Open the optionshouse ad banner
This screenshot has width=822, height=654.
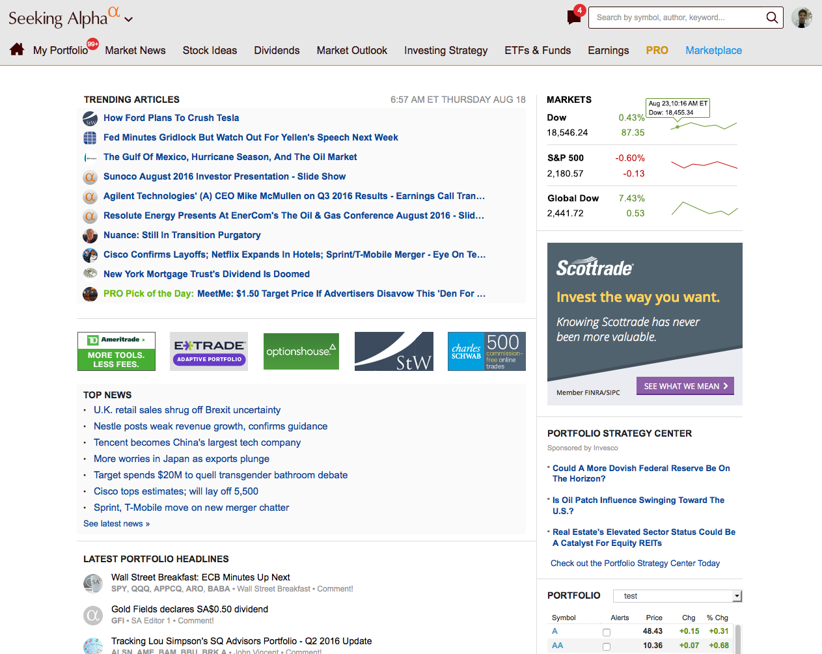tap(301, 351)
